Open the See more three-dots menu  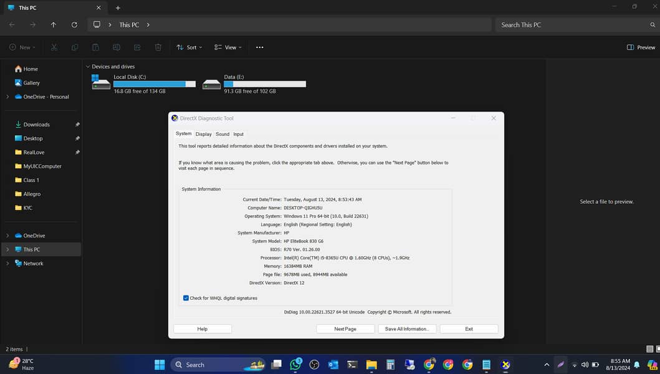pos(260,47)
